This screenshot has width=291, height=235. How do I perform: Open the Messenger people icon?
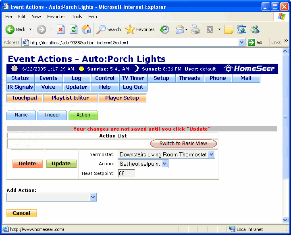tap(255, 29)
